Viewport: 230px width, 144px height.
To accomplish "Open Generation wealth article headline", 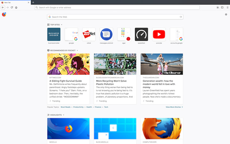I will coord(159,84).
